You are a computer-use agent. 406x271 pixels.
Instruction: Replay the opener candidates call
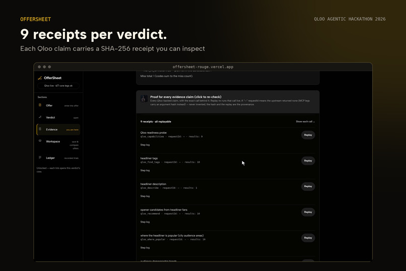pos(308,212)
